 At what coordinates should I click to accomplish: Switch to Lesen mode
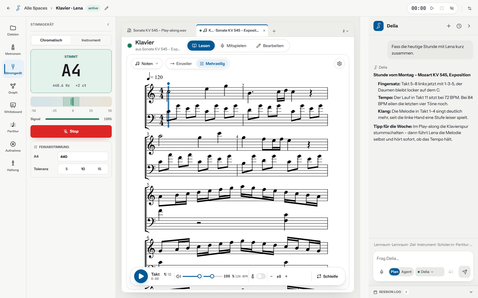coord(201,45)
